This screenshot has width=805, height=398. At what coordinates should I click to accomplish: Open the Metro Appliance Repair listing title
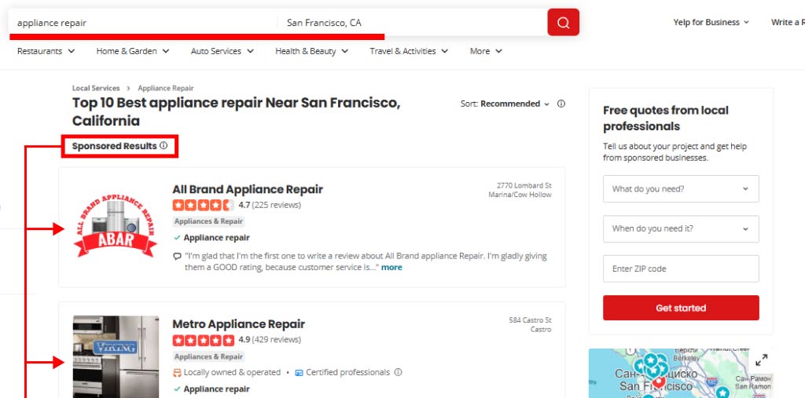pos(239,324)
